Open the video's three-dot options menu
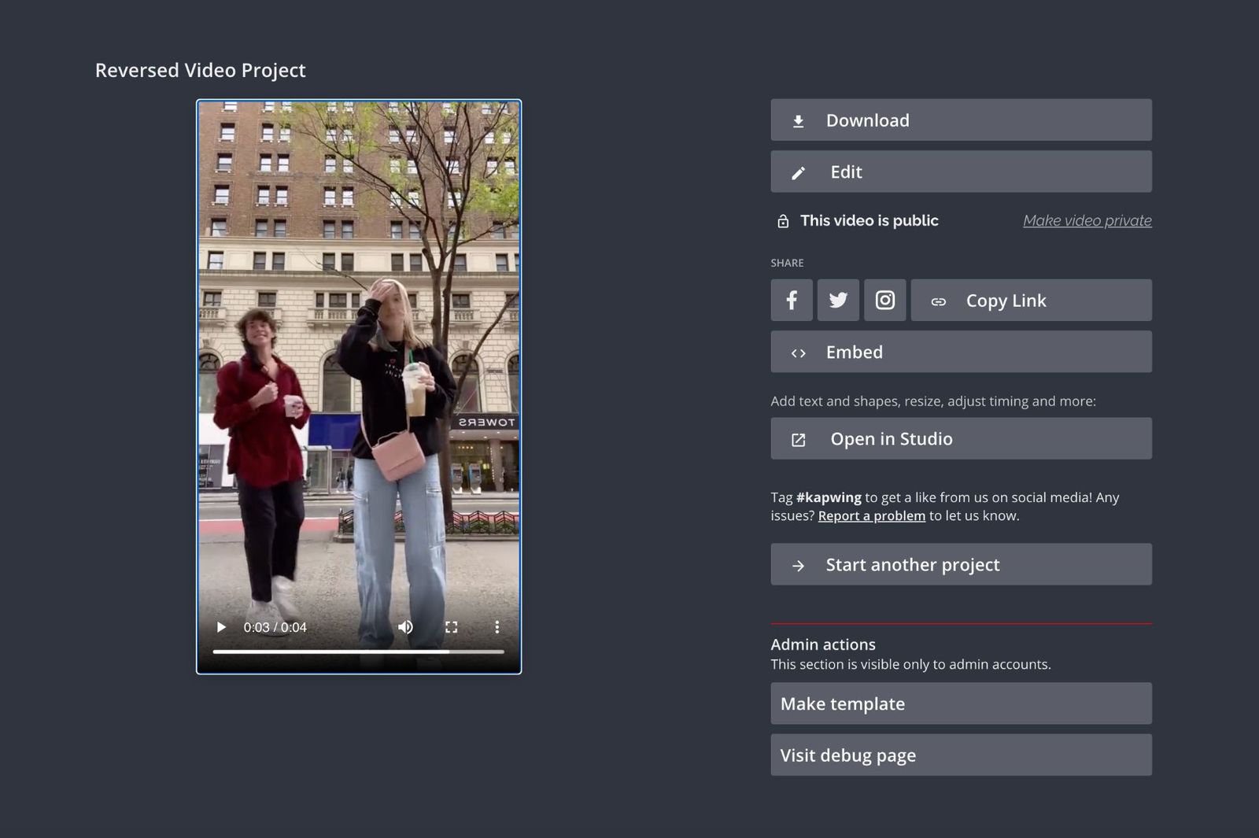Viewport: 1259px width, 838px height. pyautogui.click(x=497, y=627)
